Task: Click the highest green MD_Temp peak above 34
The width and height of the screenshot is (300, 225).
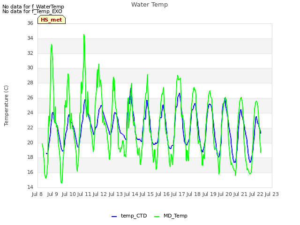Action: tap(84, 35)
